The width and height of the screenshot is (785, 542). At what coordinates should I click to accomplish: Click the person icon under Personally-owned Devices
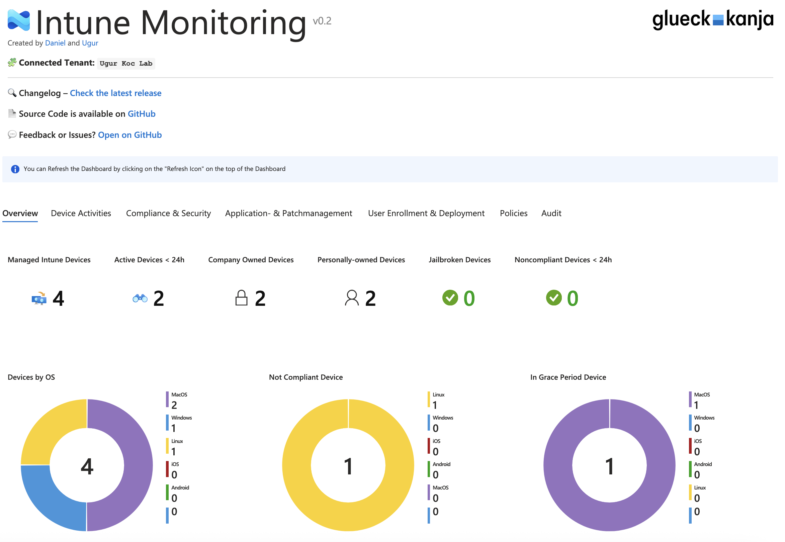coord(352,298)
